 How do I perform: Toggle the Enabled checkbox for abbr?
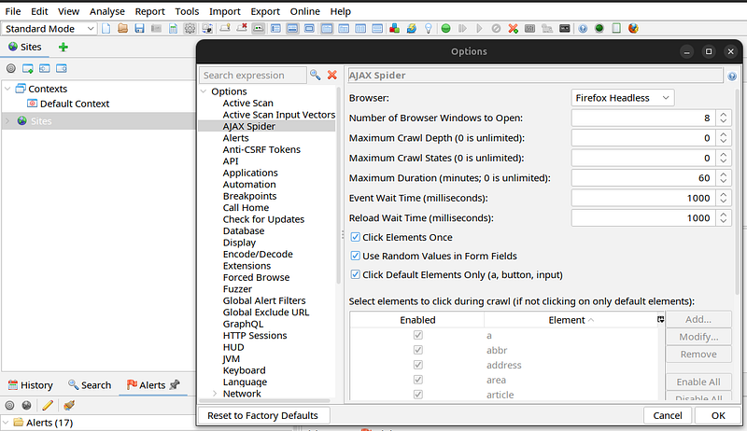point(417,350)
